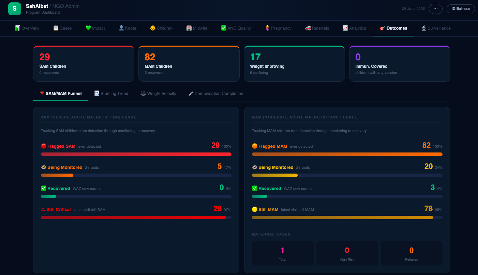Open the Weight Velocity tab
This screenshot has width=478, height=275.
point(159,93)
